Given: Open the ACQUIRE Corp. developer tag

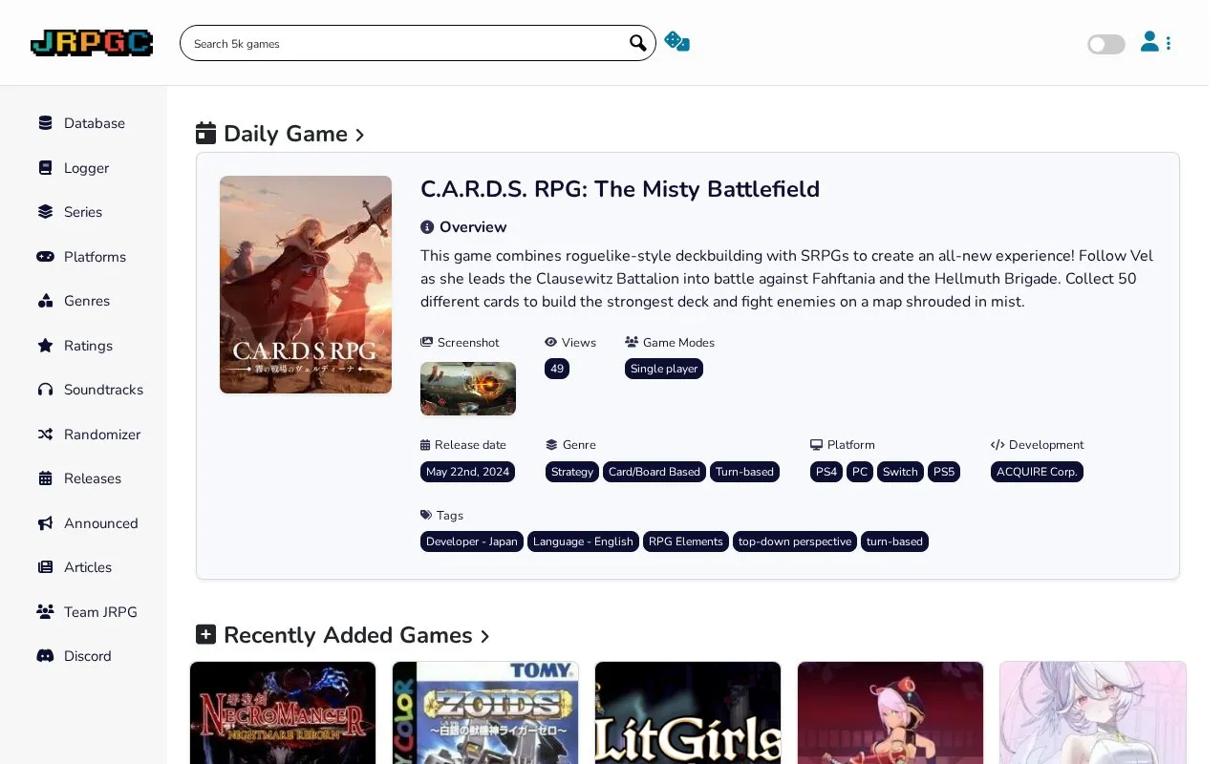Looking at the screenshot, I should (x=1037, y=472).
